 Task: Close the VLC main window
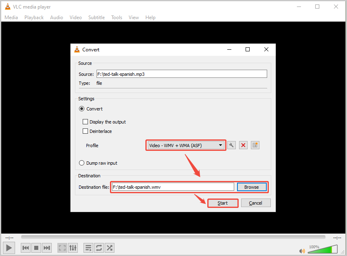click(336, 7)
